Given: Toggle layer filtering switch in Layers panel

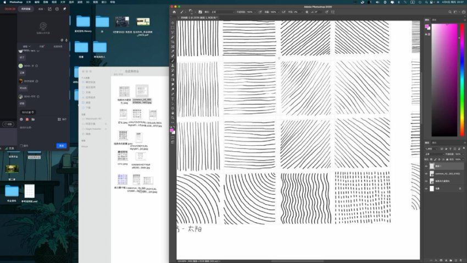Looking at the screenshot, I should (463, 149).
